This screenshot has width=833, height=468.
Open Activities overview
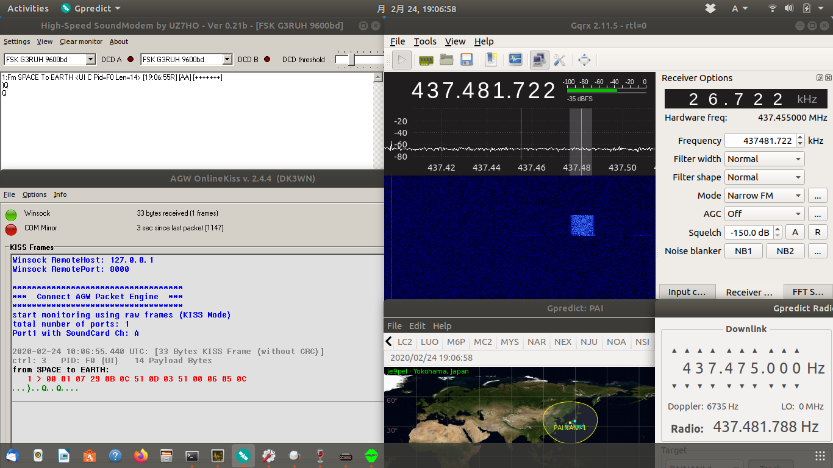click(28, 9)
